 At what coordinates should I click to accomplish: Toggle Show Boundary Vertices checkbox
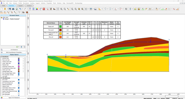click(x=19, y=75)
